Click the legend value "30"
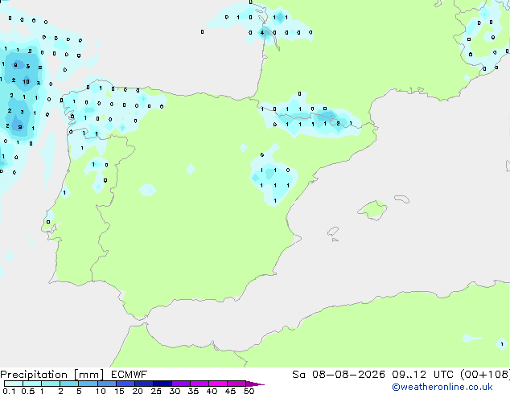This screenshot has height=394, width=510. (175, 391)
